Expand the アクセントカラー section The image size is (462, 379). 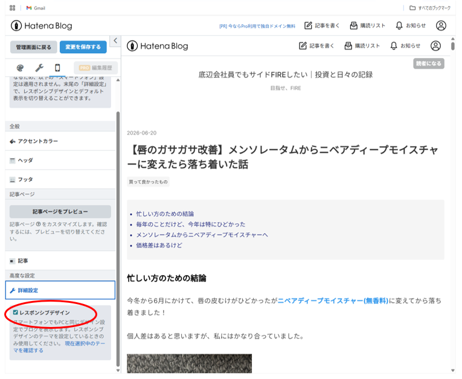pyautogui.click(x=60, y=141)
